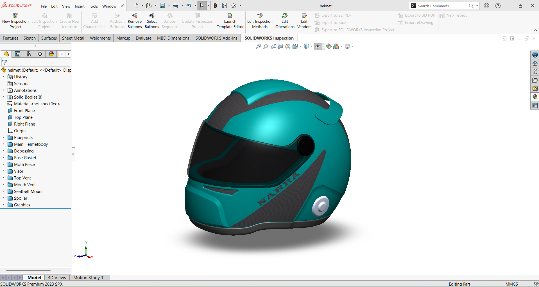Screen dimensions: 539x287
Task: Open PropertyManager tab in left panel
Action: (17, 54)
